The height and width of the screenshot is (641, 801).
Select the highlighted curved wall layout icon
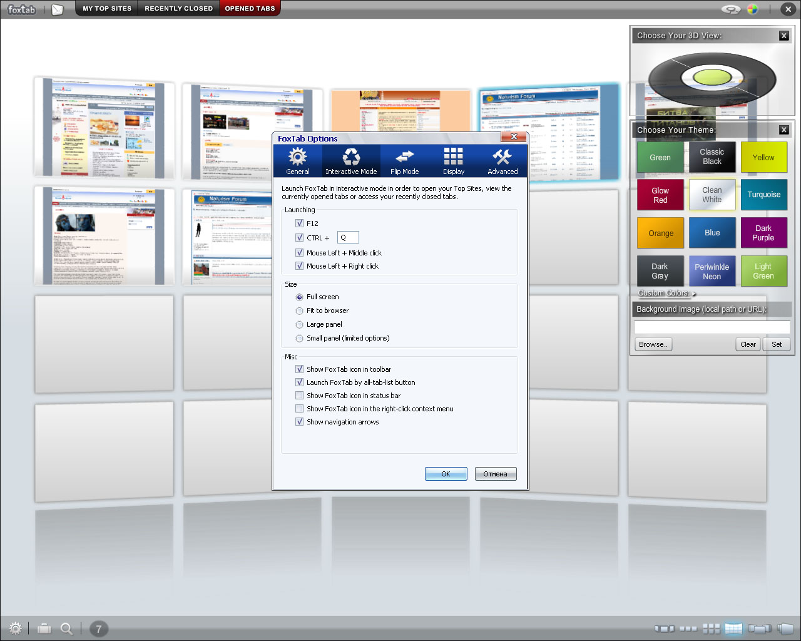click(733, 628)
